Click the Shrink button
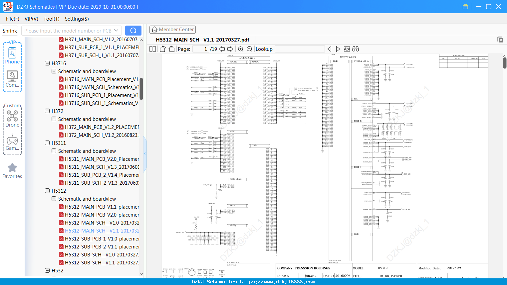 tap(10, 31)
